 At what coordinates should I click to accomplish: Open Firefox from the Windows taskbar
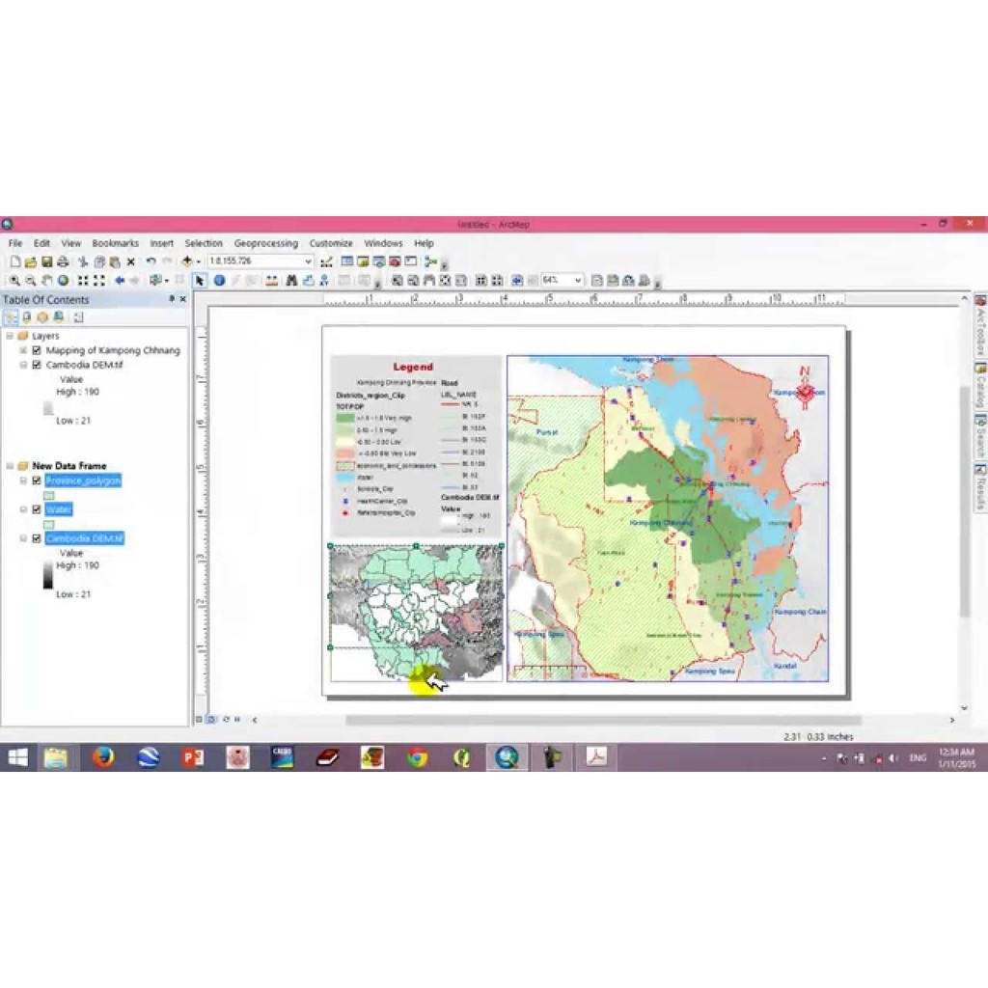tap(103, 757)
